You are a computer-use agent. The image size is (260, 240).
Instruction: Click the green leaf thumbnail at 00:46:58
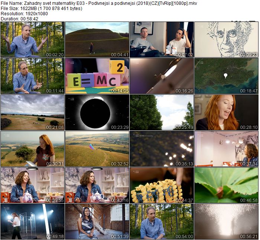[x=226, y=185]
